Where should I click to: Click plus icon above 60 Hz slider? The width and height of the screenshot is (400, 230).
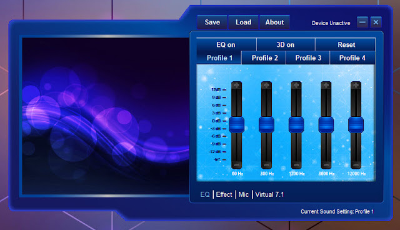(236, 85)
